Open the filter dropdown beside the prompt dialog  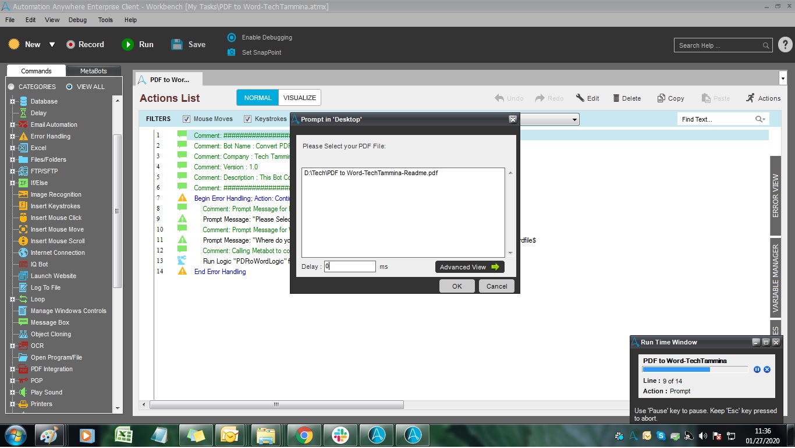(x=575, y=119)
